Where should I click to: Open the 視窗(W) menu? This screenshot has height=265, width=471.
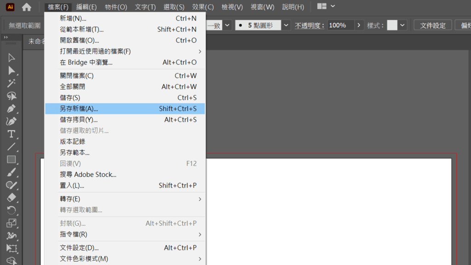pyautogui.click(x=262, y=7)
